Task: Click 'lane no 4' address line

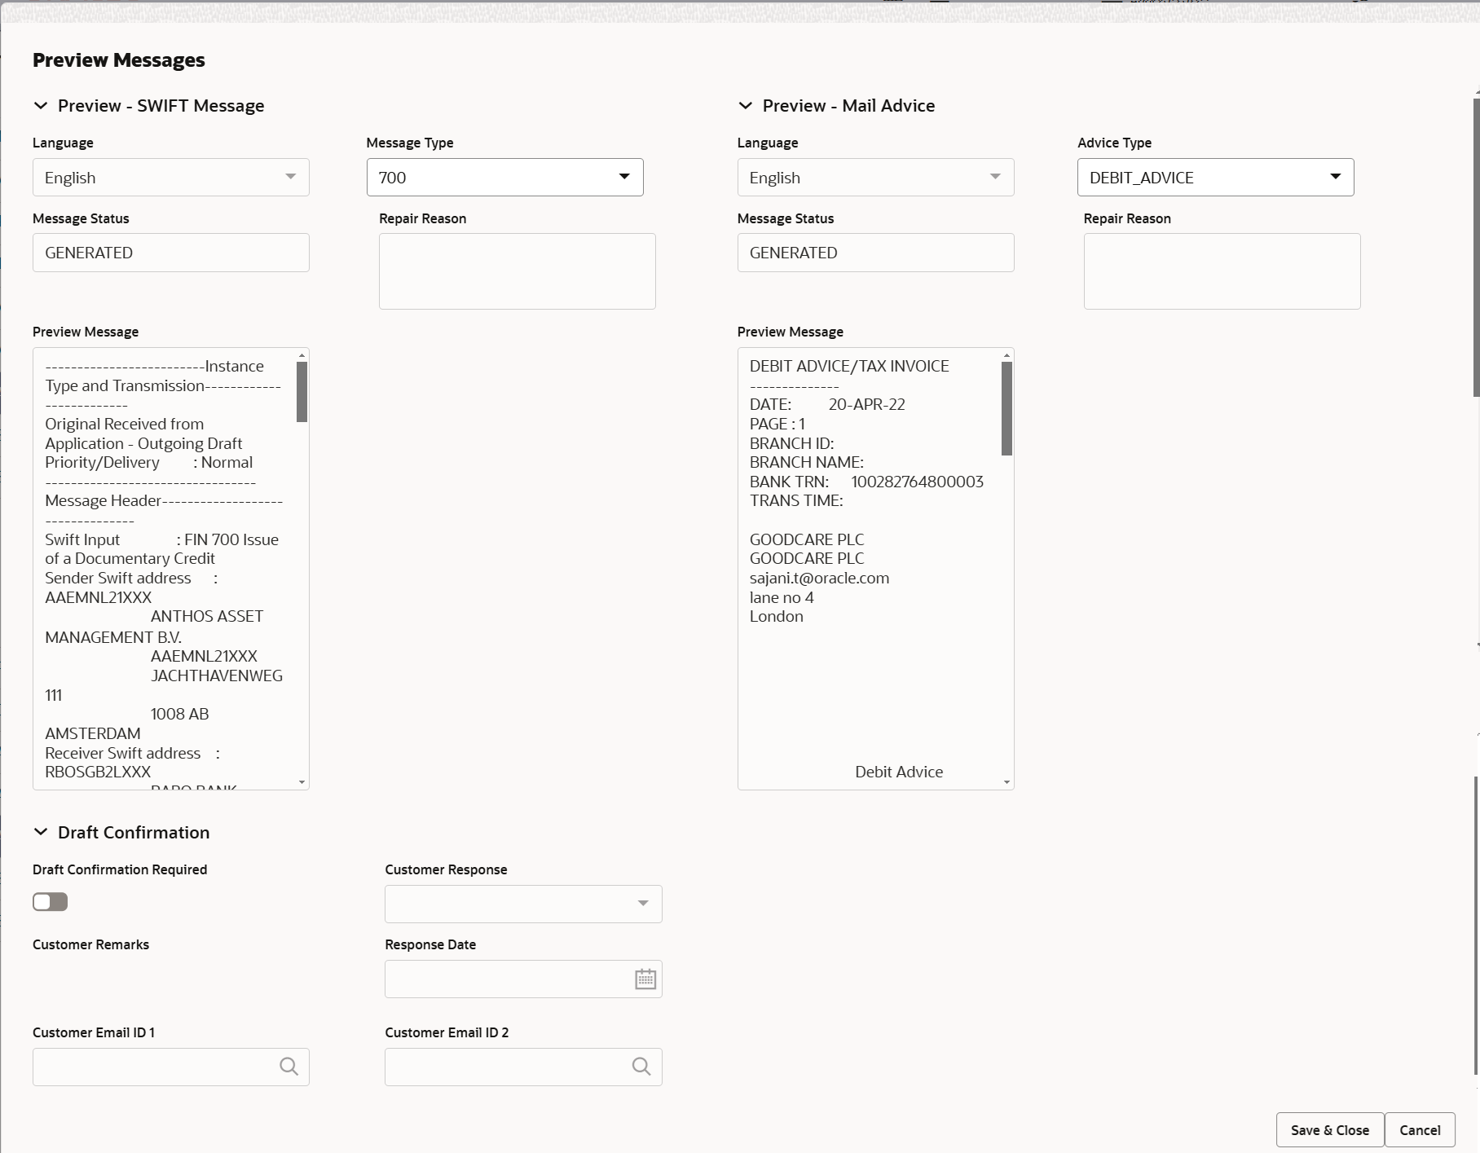Action: click(x=782, y=597)
